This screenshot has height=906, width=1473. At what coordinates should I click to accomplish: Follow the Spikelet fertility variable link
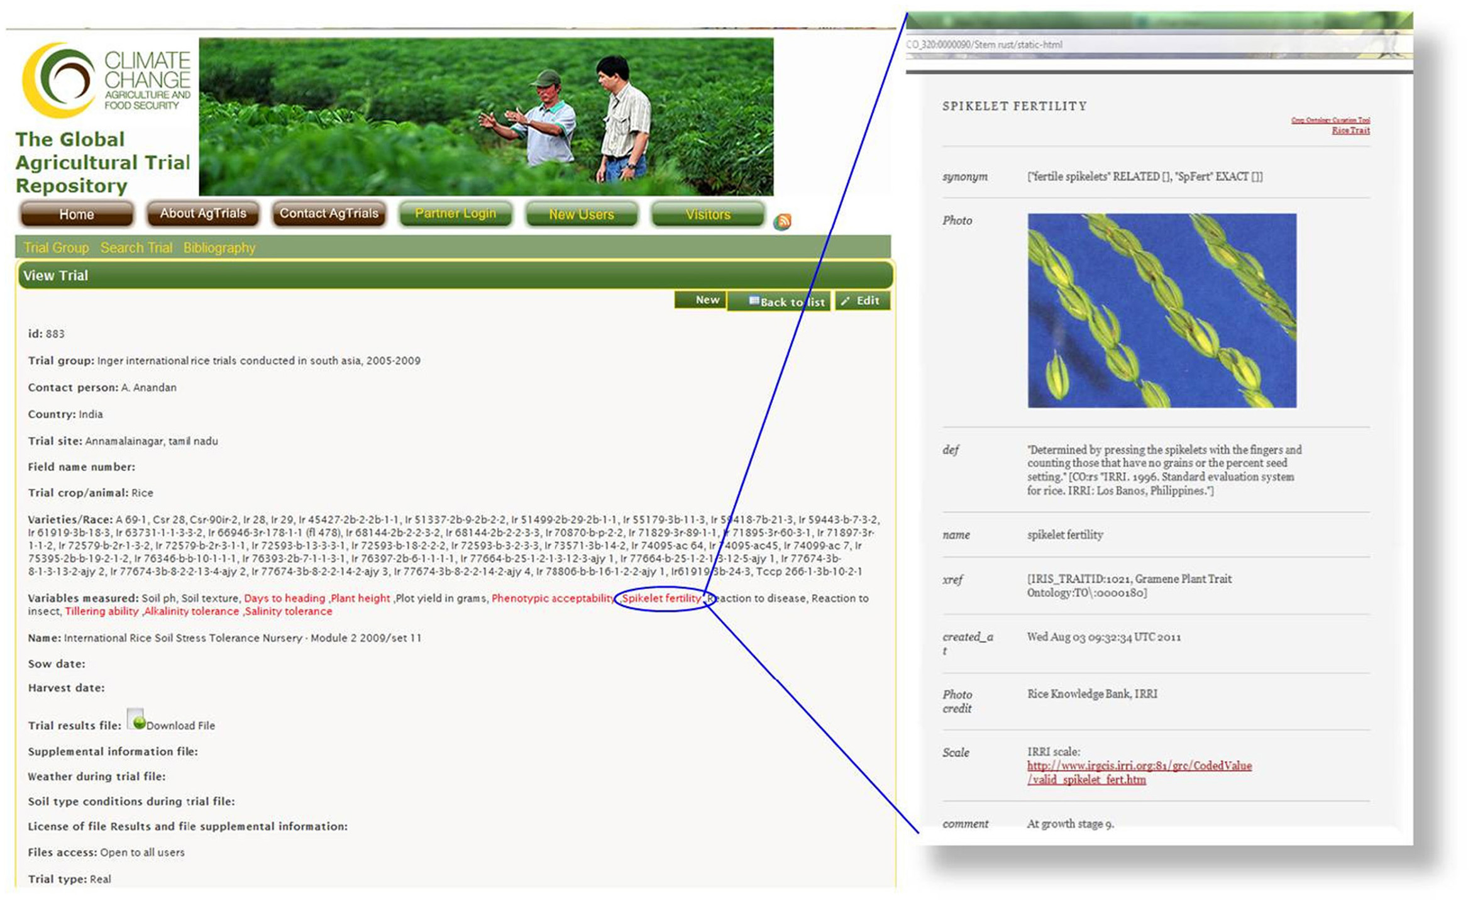point(661,598)
